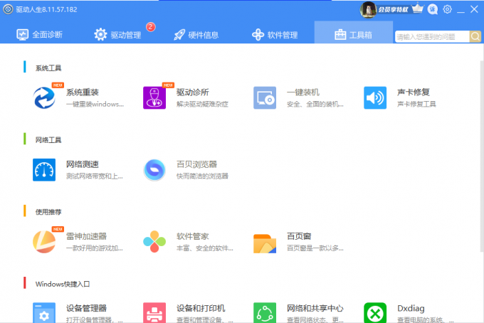Viewport: 484px width, 323px height.
Task: Click the 会员享特权 link
Action: coord(393,9)
